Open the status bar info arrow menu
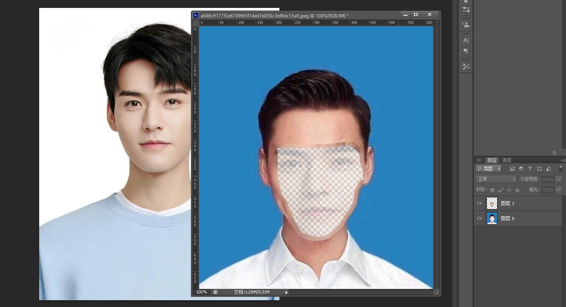Viewport: 566px width, 307px height. (x=286, y=292)
